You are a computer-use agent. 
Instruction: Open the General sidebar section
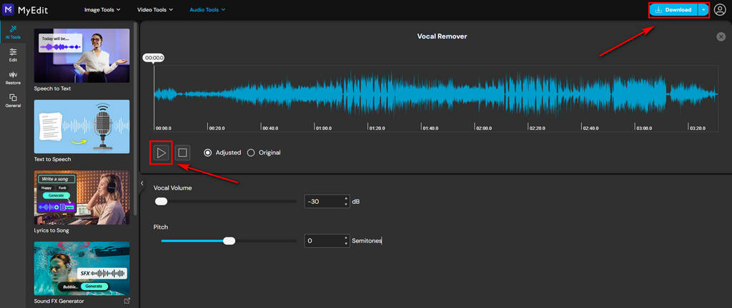(x=13, y=101)
